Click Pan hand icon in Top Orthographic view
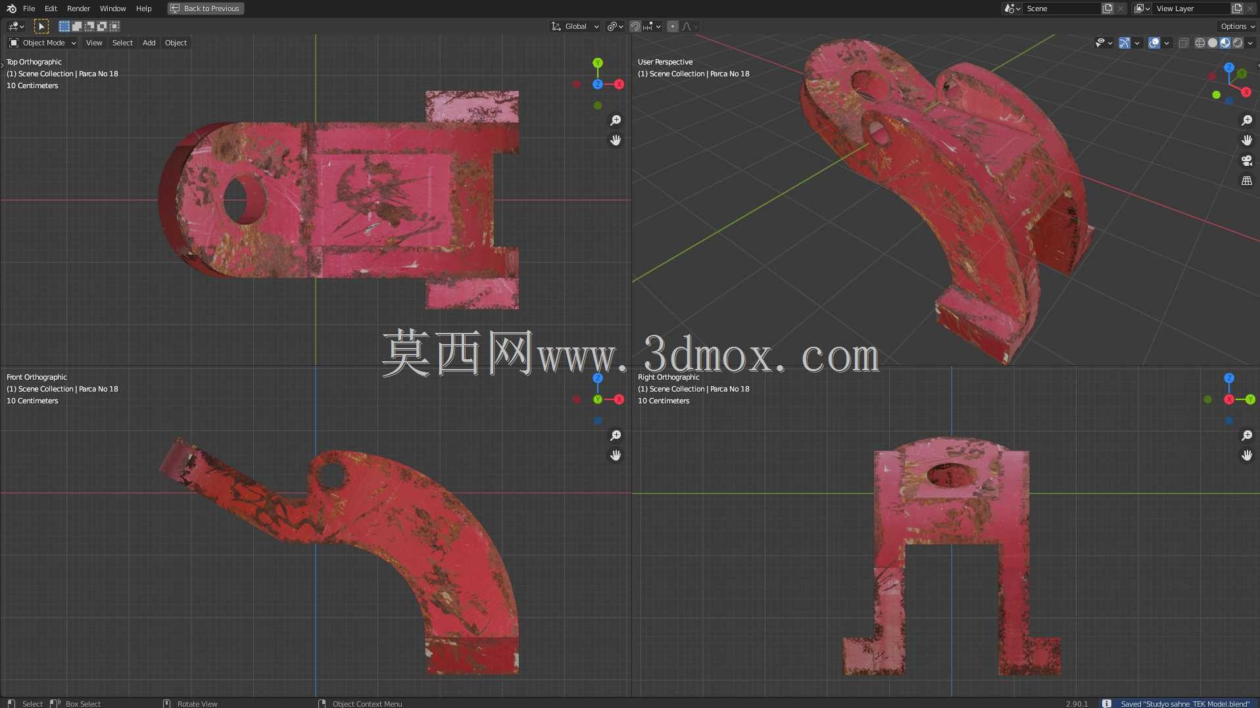The height and width of the screenshot is (708, 1260). 616,140
